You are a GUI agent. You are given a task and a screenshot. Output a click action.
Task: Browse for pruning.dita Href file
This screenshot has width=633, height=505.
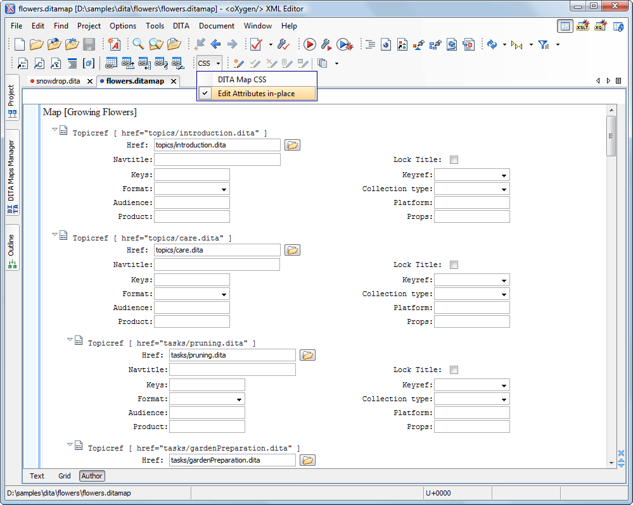tap(307, 356)
